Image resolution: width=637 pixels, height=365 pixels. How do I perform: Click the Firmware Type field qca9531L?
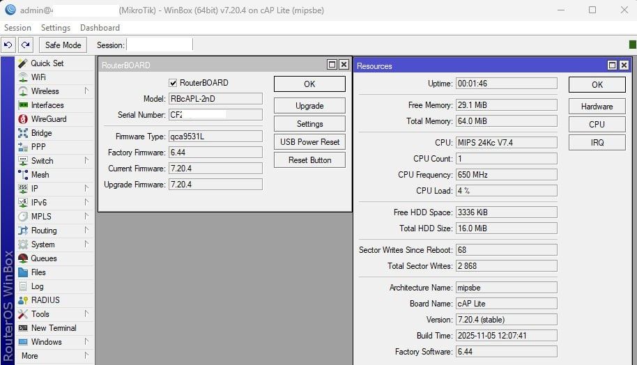click(x=215, y=137)
